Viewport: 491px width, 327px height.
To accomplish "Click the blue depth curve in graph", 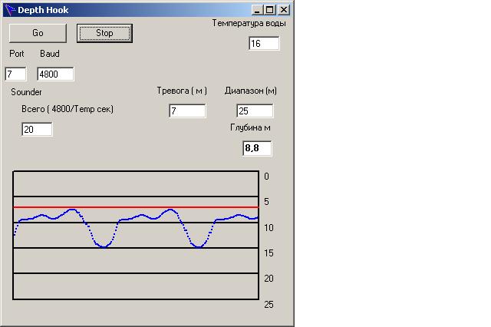I will pos(104,246).
